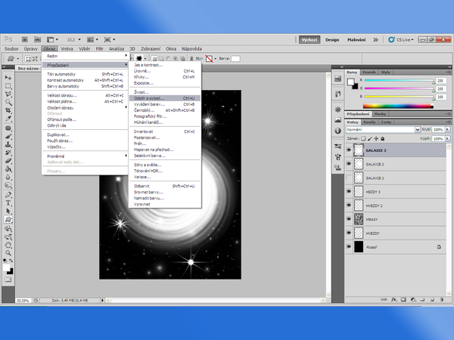454x340 pixels.
Task: Select the Eyedropper tool
Action: point(9,119)
